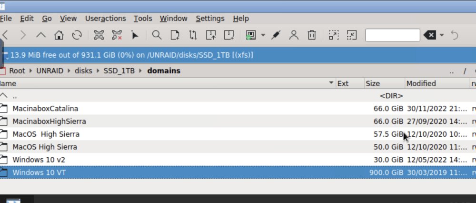Click the disk free space info bar
This screenshot has width=476, height=203.
pyautogui.click(x=238, y=55)
